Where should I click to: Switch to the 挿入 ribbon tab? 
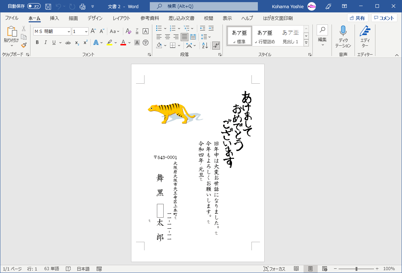coord(54,18)
